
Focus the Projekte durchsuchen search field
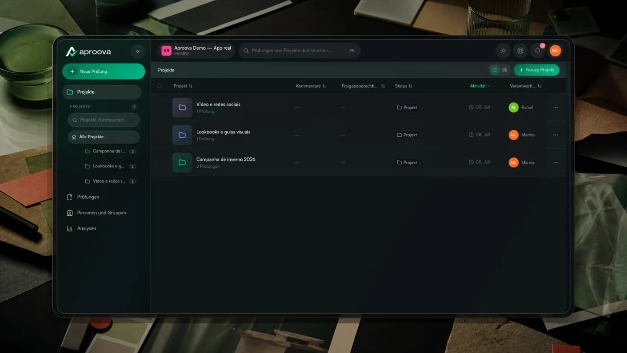[x=104, y=120]
